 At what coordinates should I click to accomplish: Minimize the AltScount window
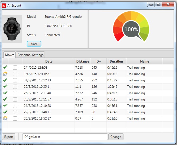pos(151,5)
